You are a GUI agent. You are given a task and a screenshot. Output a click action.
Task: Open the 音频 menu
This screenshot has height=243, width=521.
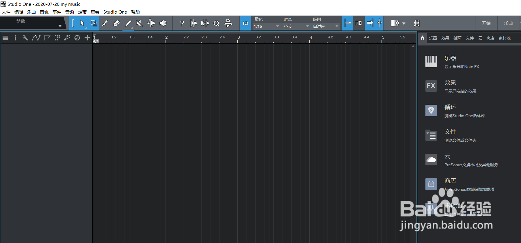point(70,12)
